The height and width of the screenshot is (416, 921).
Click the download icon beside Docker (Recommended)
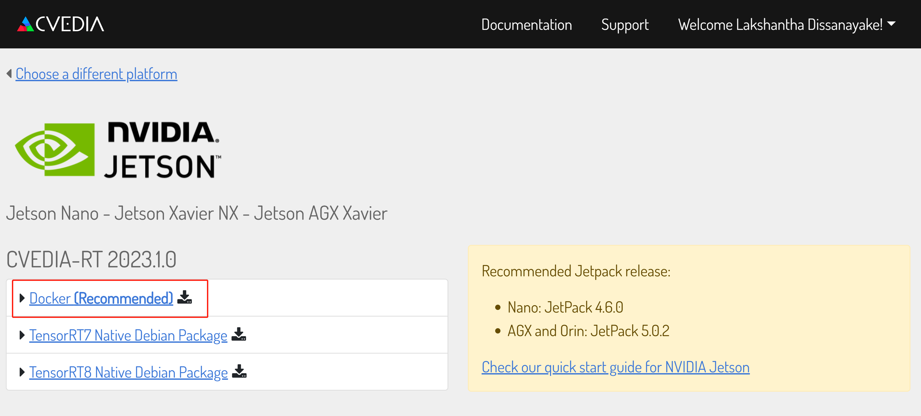(184, 297)
